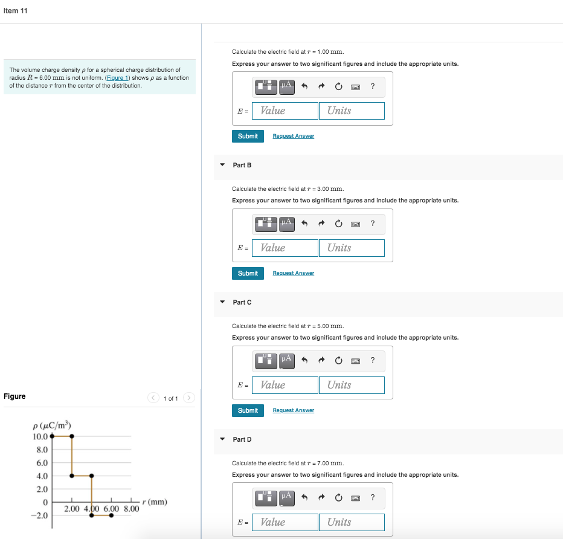Redo in Part B answer toolbar
Screen dimensions: 563x539
[321, 224]
